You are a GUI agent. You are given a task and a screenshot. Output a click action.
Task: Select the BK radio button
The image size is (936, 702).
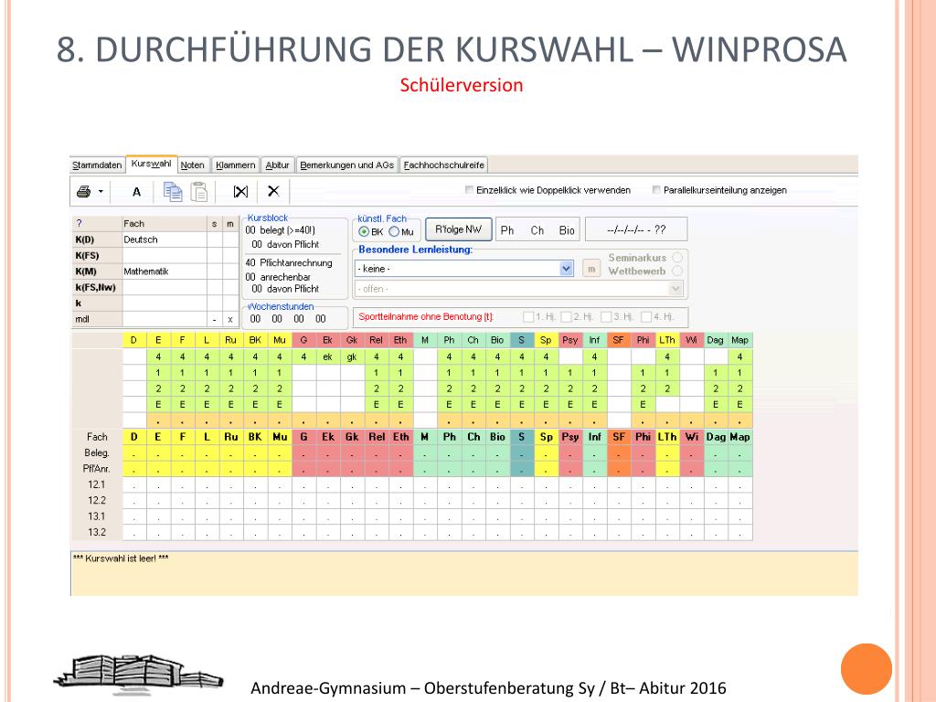[364, 231]
